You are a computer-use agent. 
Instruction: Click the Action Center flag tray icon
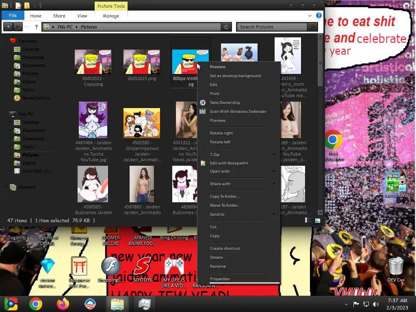tap(356, 304)
